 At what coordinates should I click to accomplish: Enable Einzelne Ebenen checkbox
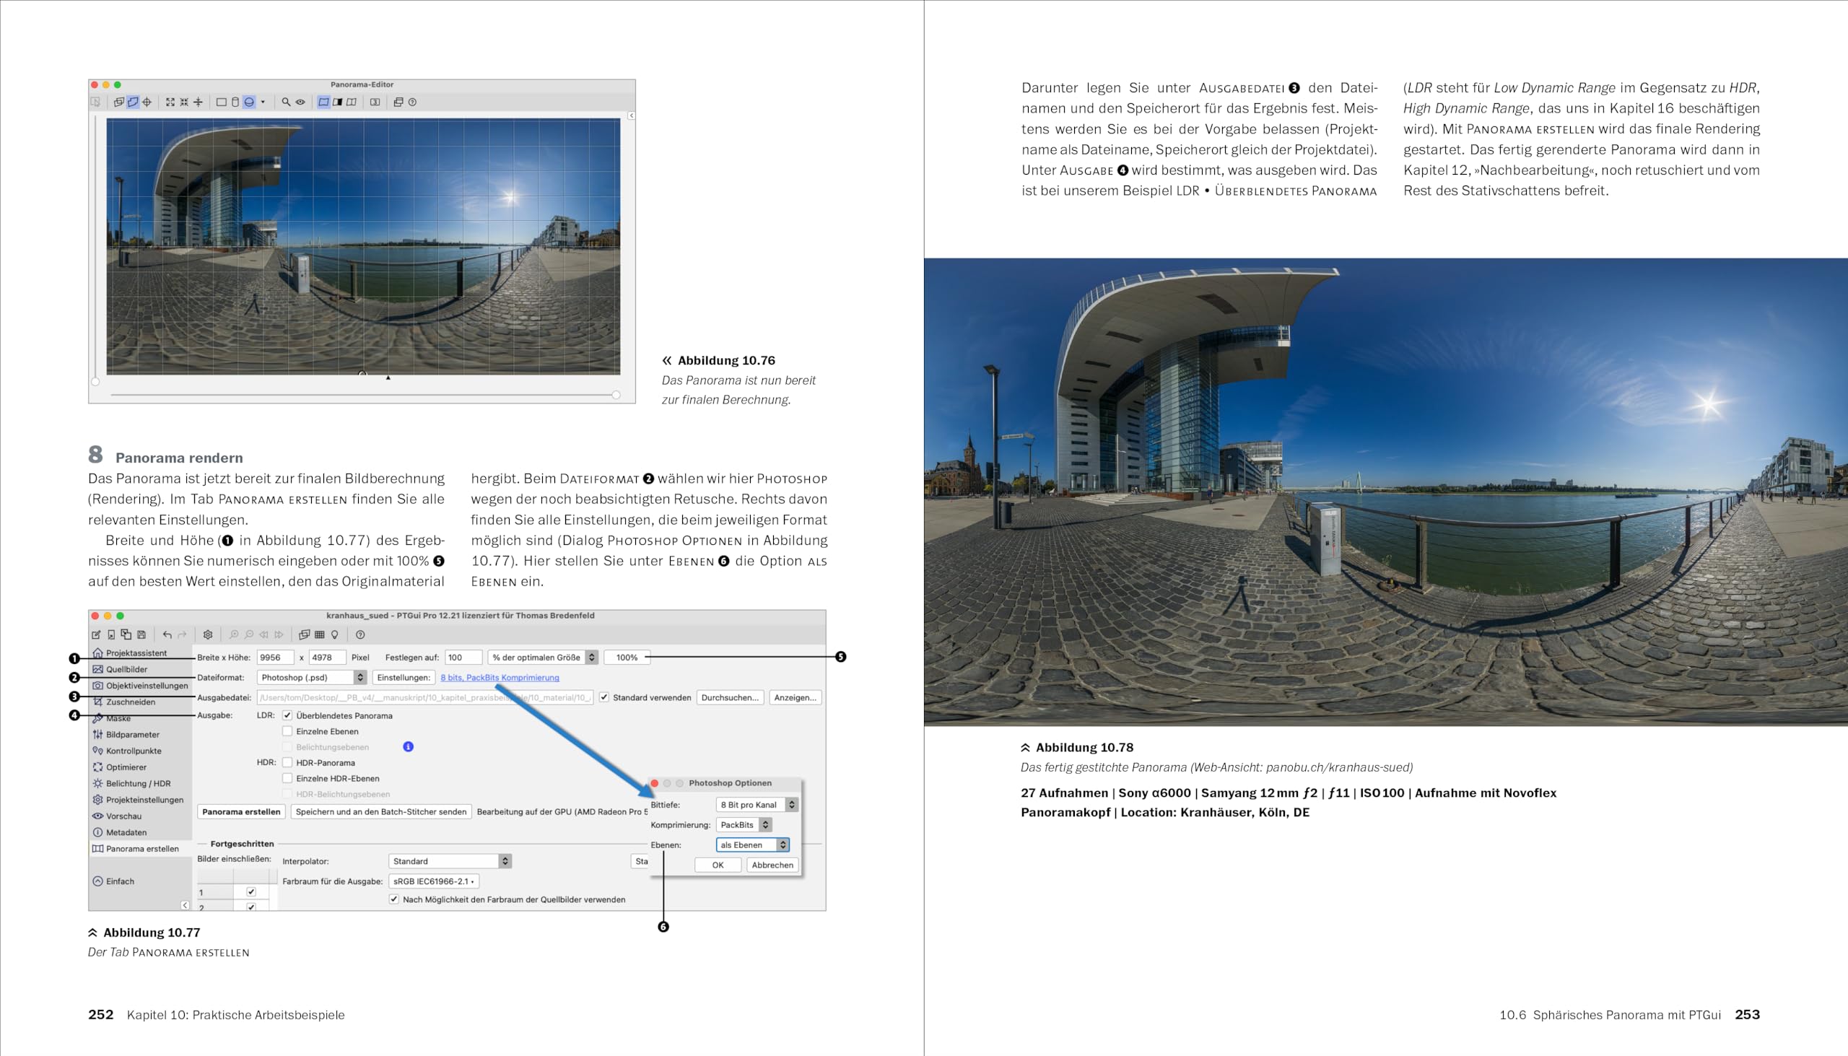[287, 731]
